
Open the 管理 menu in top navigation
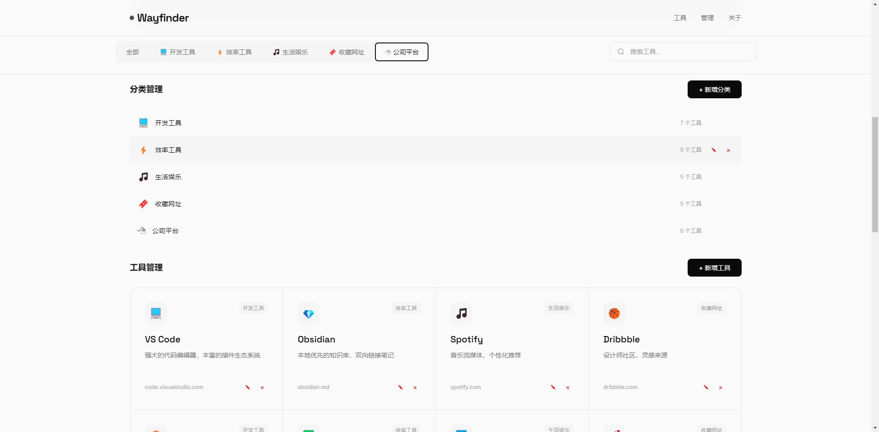point(707,18)
